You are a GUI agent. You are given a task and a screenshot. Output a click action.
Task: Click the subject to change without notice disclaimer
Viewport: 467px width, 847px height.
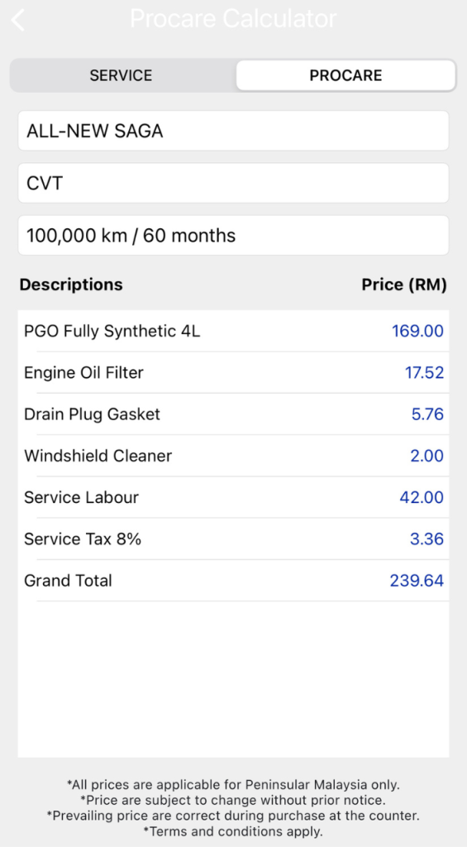(233, 800)
